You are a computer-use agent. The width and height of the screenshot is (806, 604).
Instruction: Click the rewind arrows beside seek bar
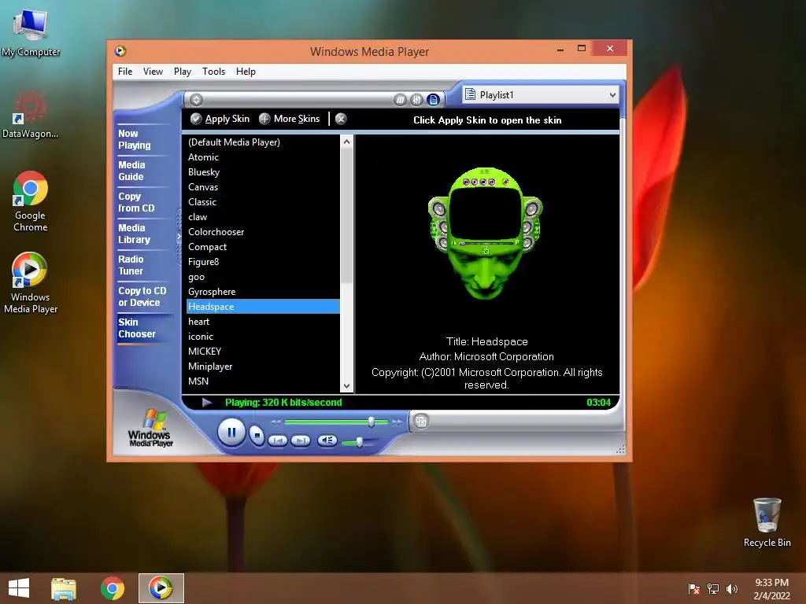[x=276, y=422]
